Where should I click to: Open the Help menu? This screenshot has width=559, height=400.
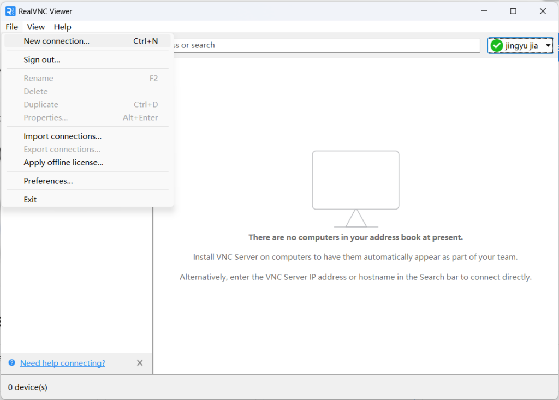tap(62, 27)
